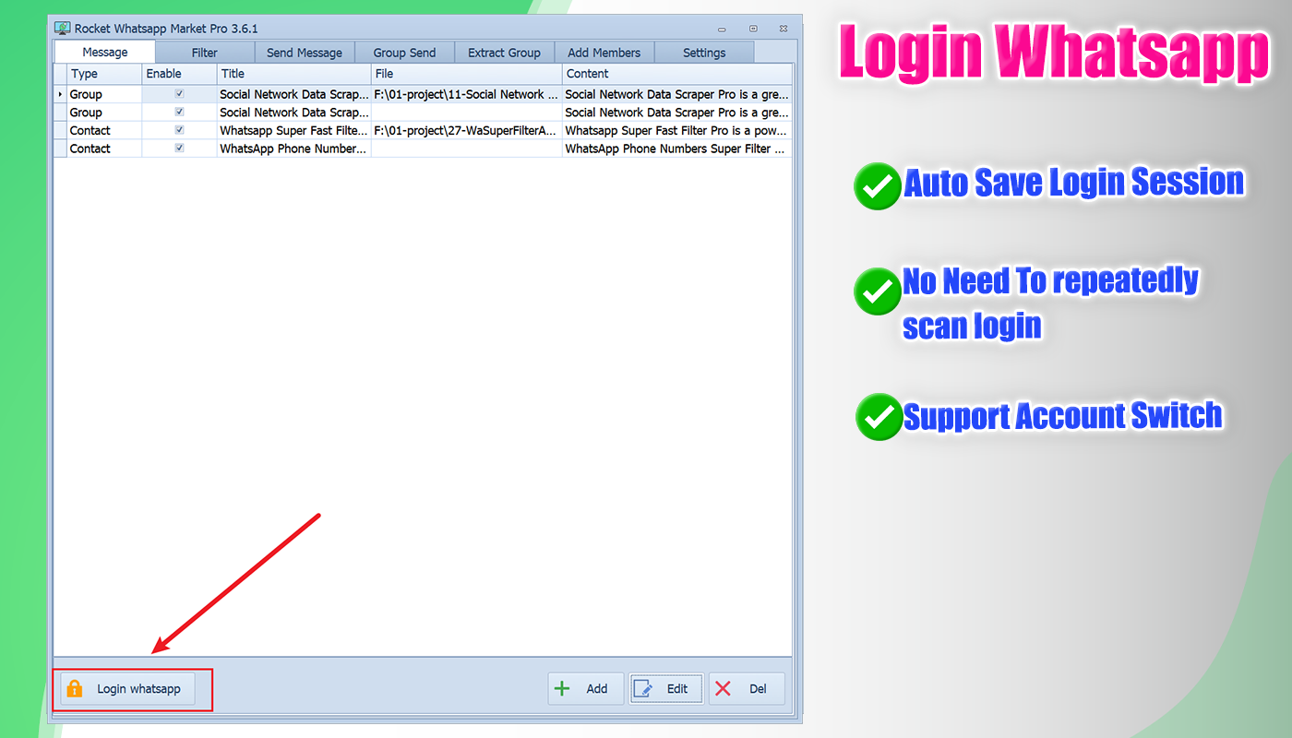Select "Social Network Data Scrap..." title in row with 11-Social Network file

pos(293,94)
